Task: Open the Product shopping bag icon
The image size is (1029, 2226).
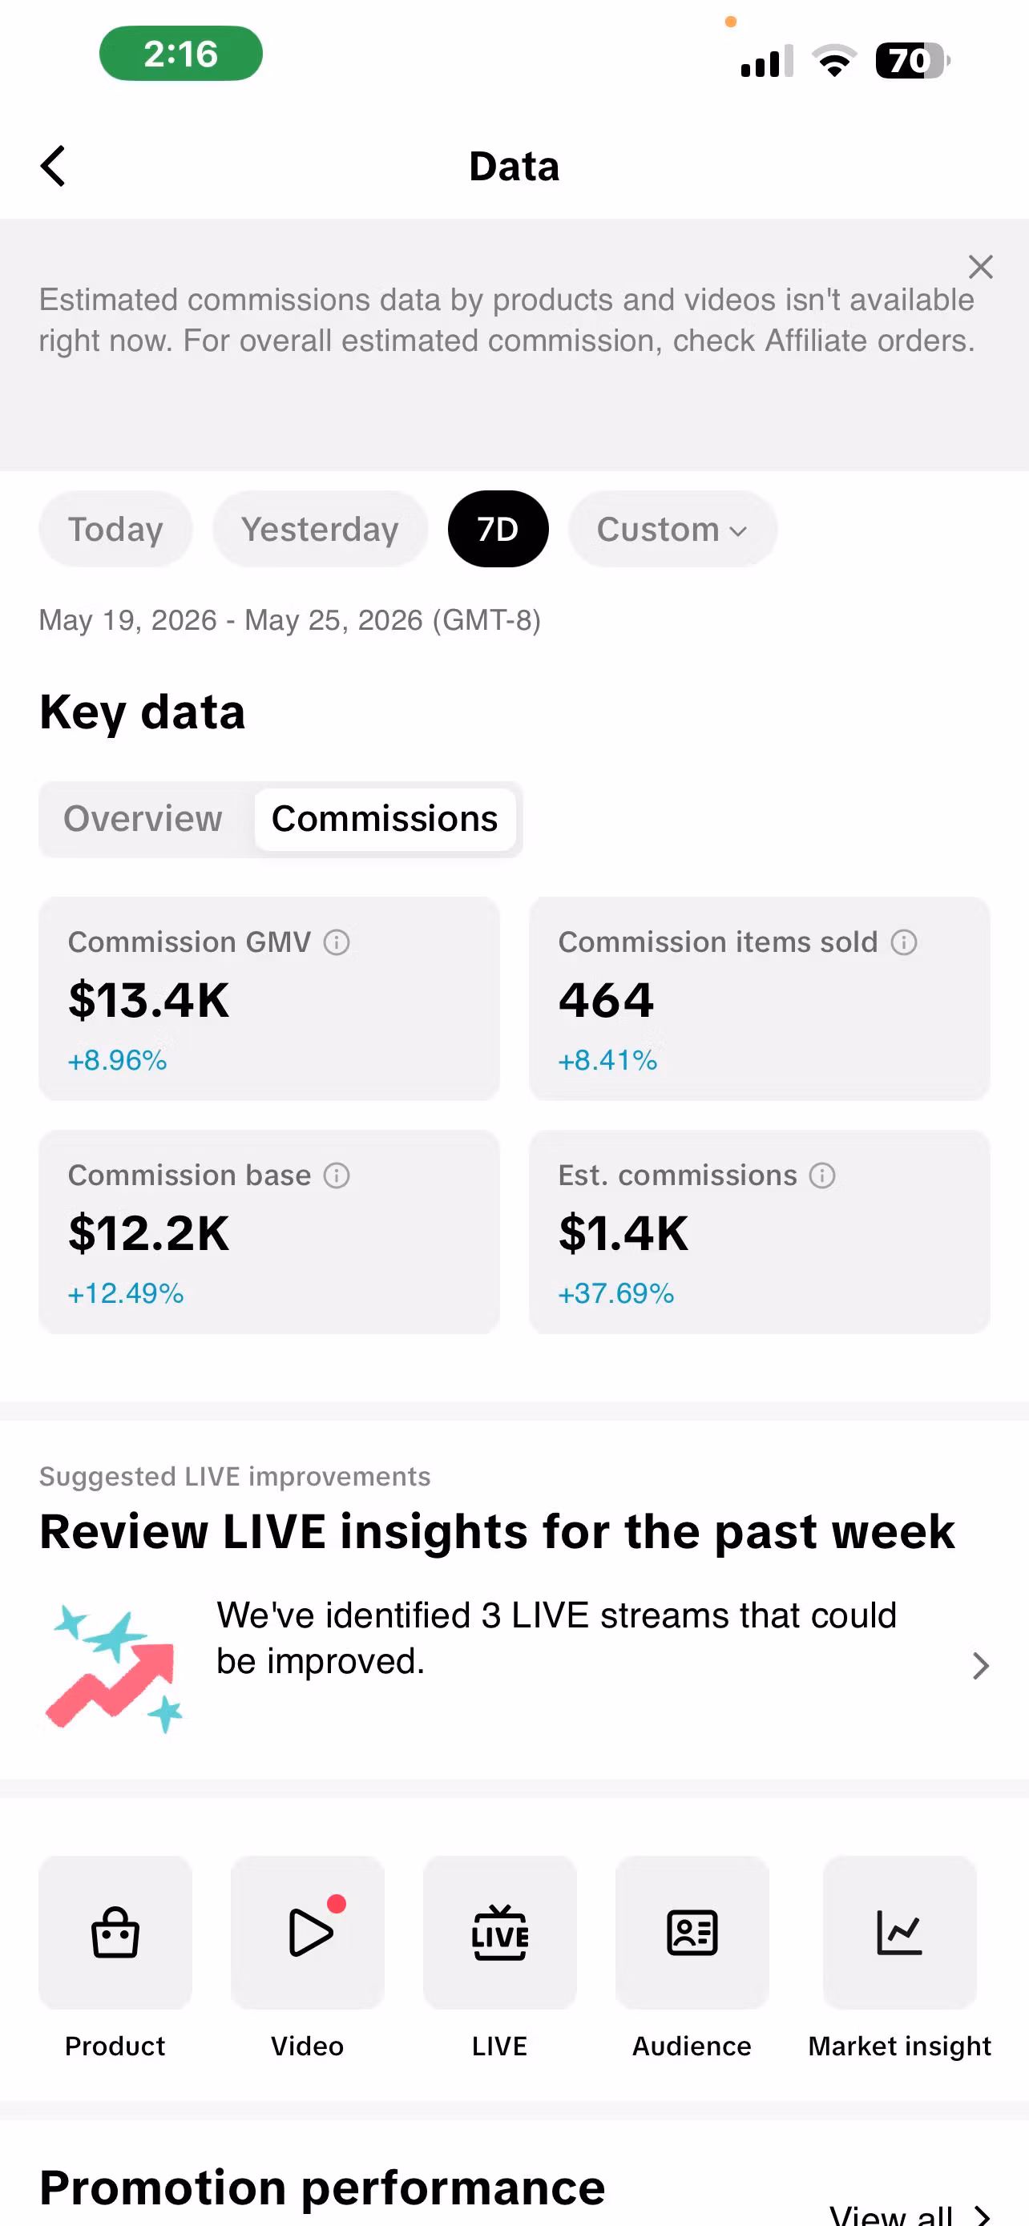Action: point(115,1932)
